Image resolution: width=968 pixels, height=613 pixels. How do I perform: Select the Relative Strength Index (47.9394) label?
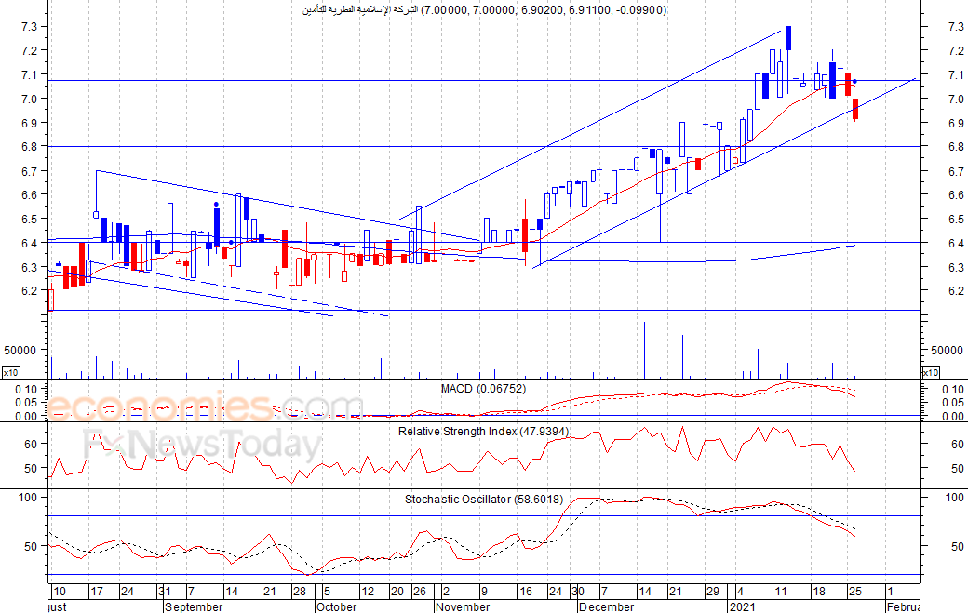(x=483, y=431)
